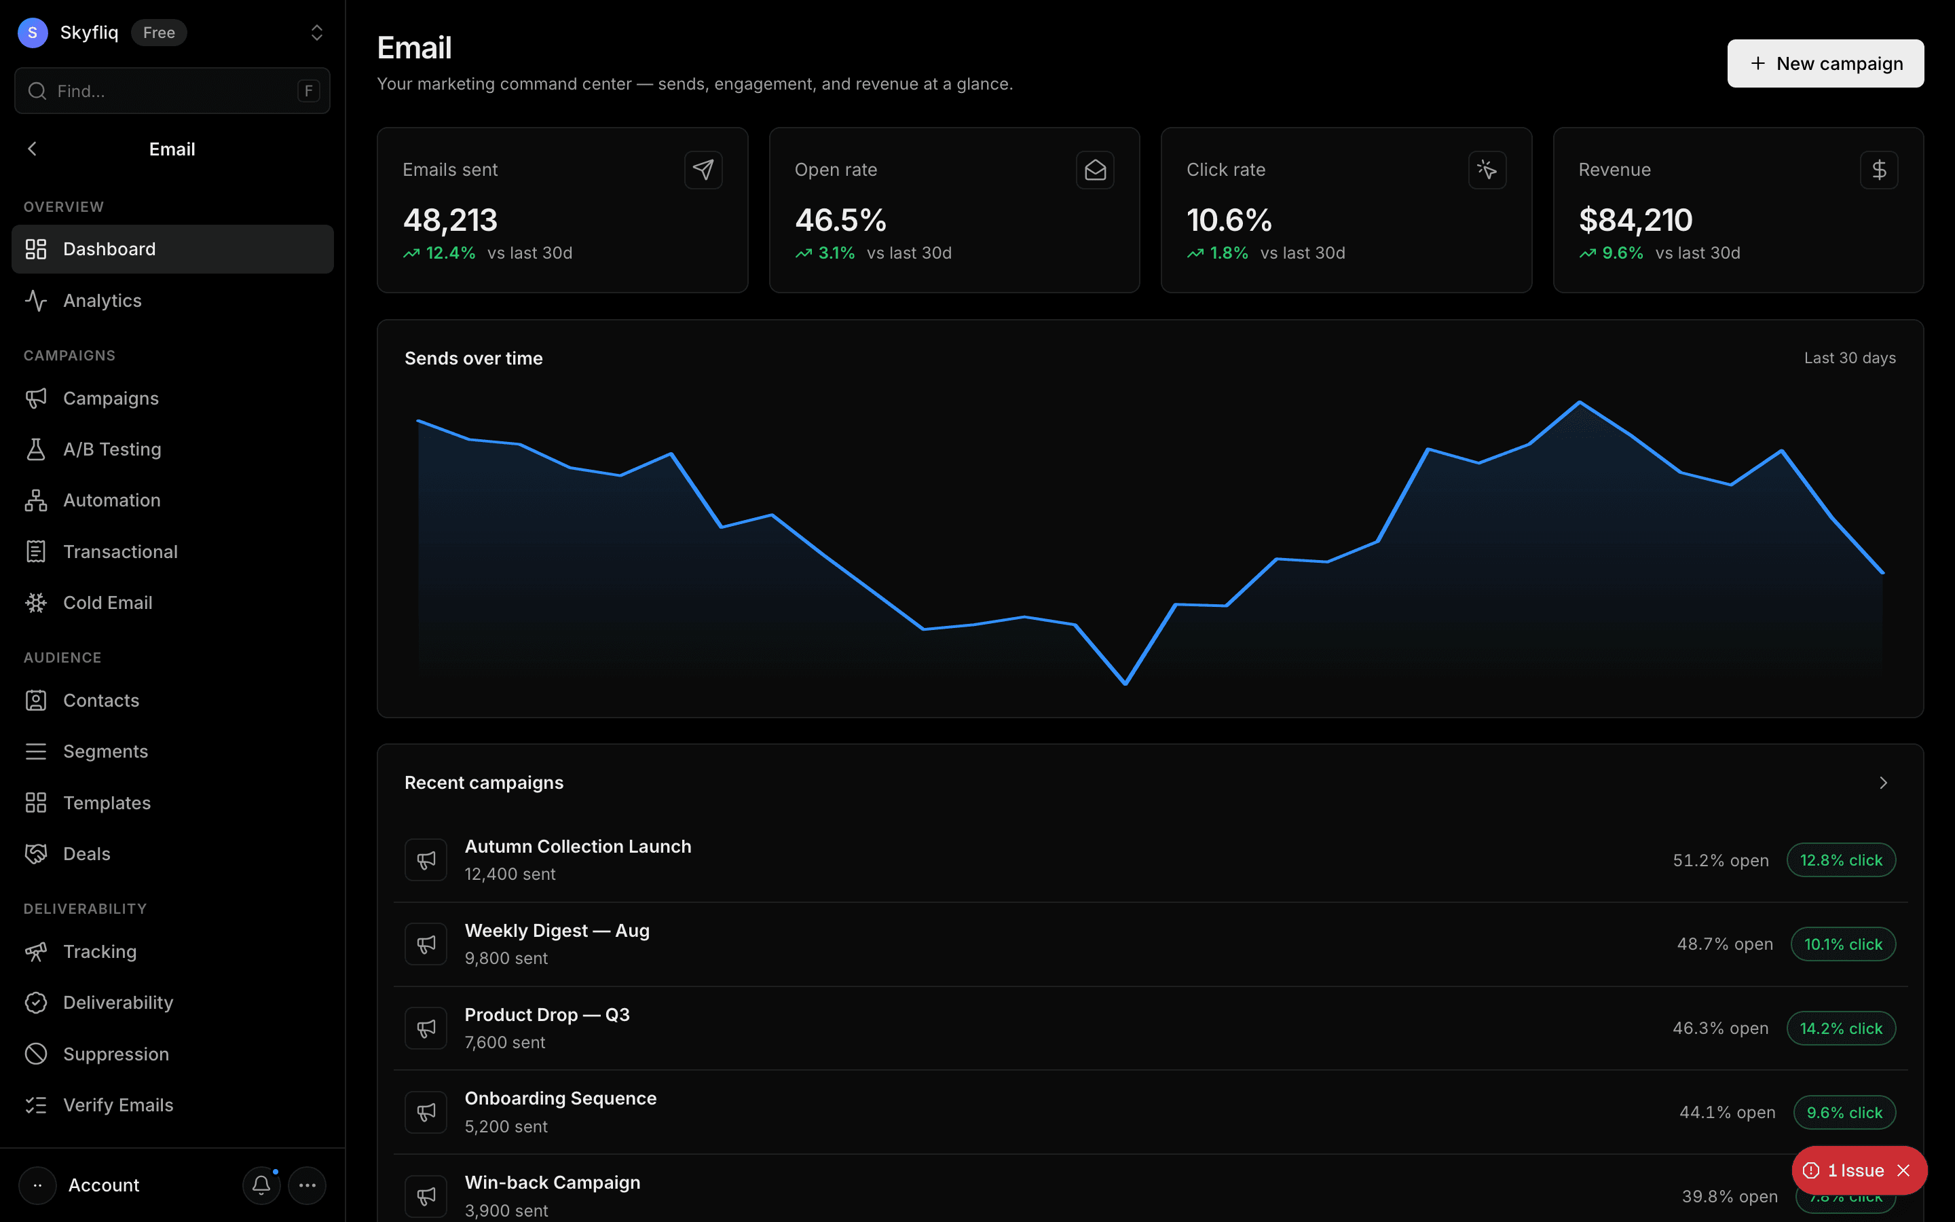Open the Product Drop — Q3 campaign

point(1151,1028)
